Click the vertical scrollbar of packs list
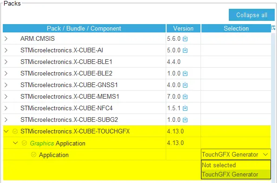Image resolution: width=278 pixels, height=183 pixels. (x=273, y=106)
